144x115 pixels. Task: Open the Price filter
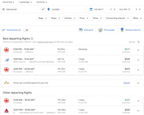[x=84, y=18]
